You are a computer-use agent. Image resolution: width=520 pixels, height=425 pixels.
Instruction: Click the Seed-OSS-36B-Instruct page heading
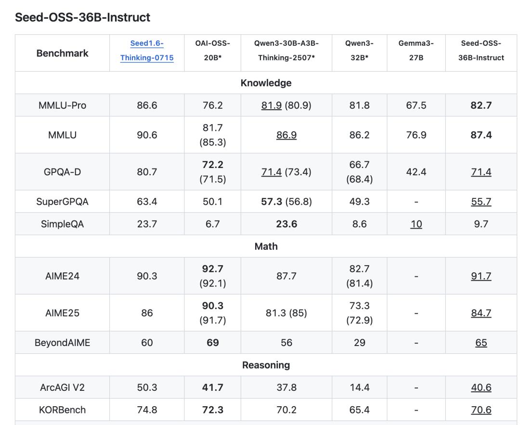(x=83, y=17)
